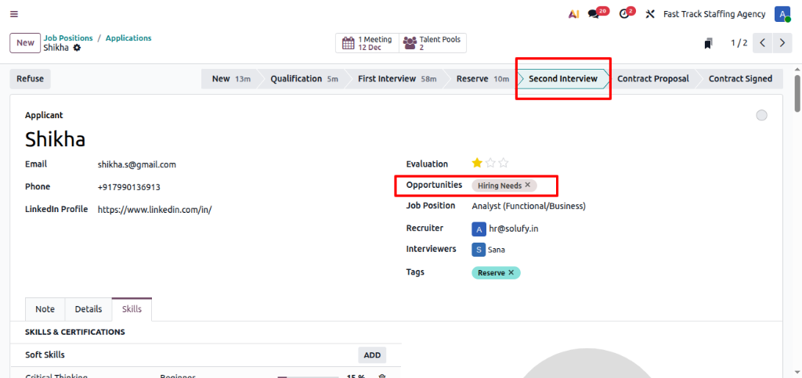Click the Refuse button

(x=31, y=78)
